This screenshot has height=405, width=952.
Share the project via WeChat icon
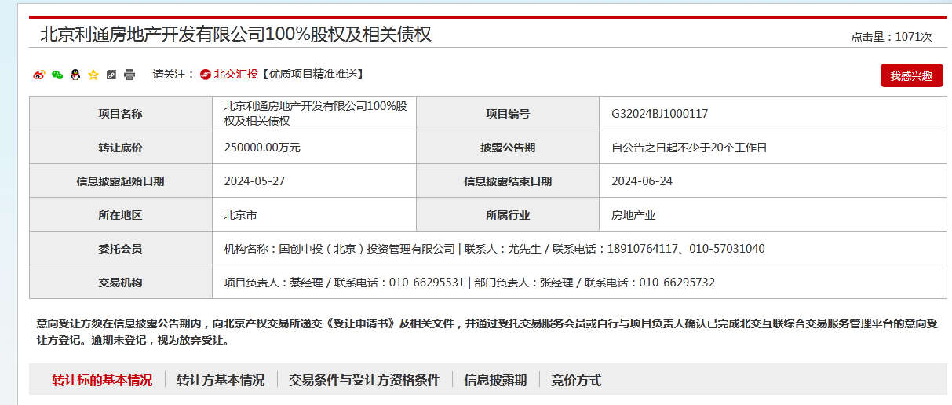57,75
